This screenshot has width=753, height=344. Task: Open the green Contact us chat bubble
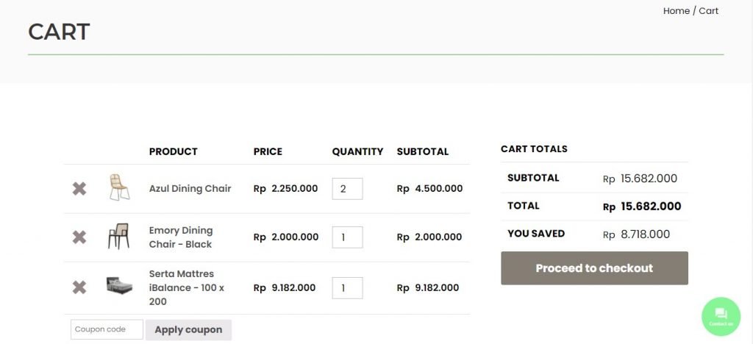point(721,316)
